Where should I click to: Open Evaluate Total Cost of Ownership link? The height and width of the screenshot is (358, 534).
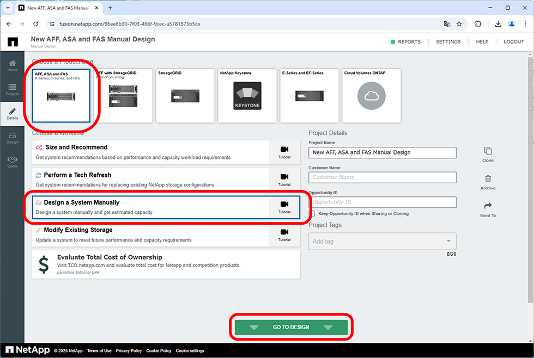coord(166,264)
